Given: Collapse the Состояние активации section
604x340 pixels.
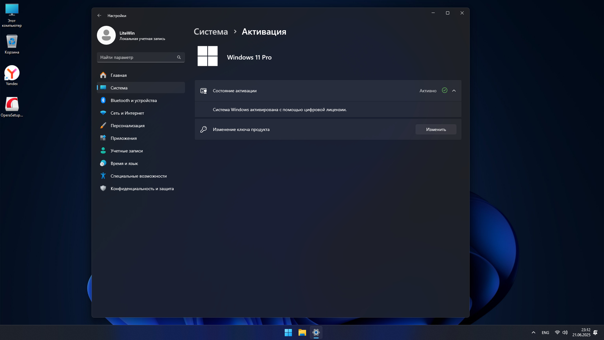Looking at the screenshot, I should pyautogui.click(x=454, y=91).
